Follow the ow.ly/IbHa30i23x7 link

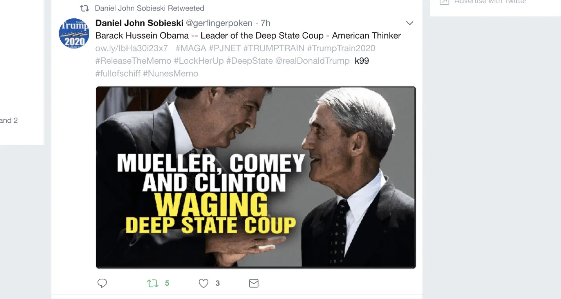132,48
